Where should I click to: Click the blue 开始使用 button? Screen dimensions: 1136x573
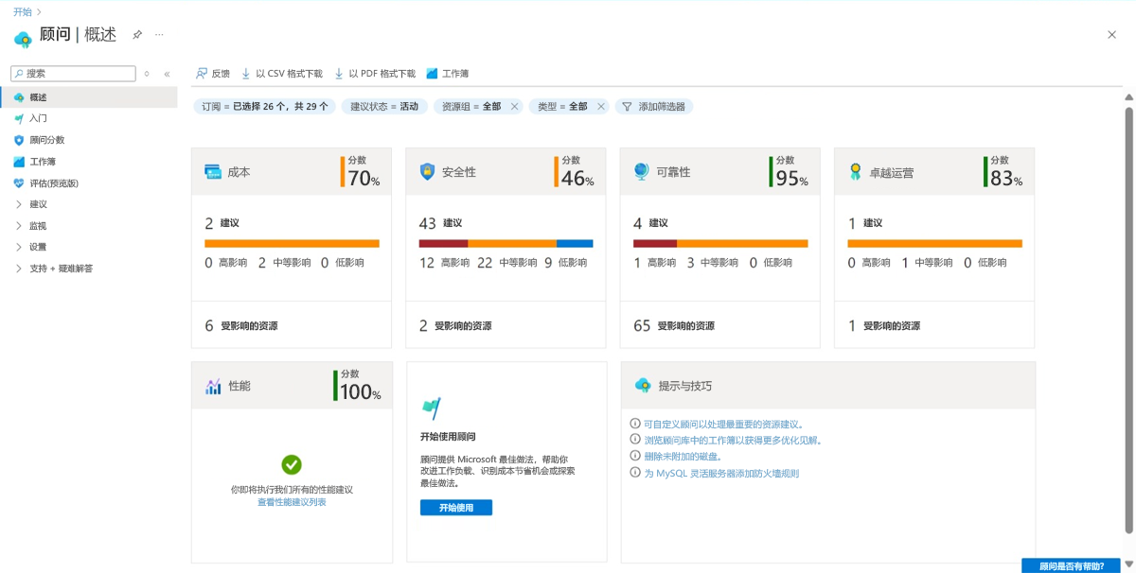456,508
